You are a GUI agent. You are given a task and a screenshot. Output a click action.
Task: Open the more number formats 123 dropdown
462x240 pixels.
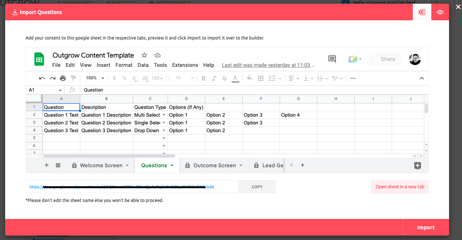click(x=158, y=78)
